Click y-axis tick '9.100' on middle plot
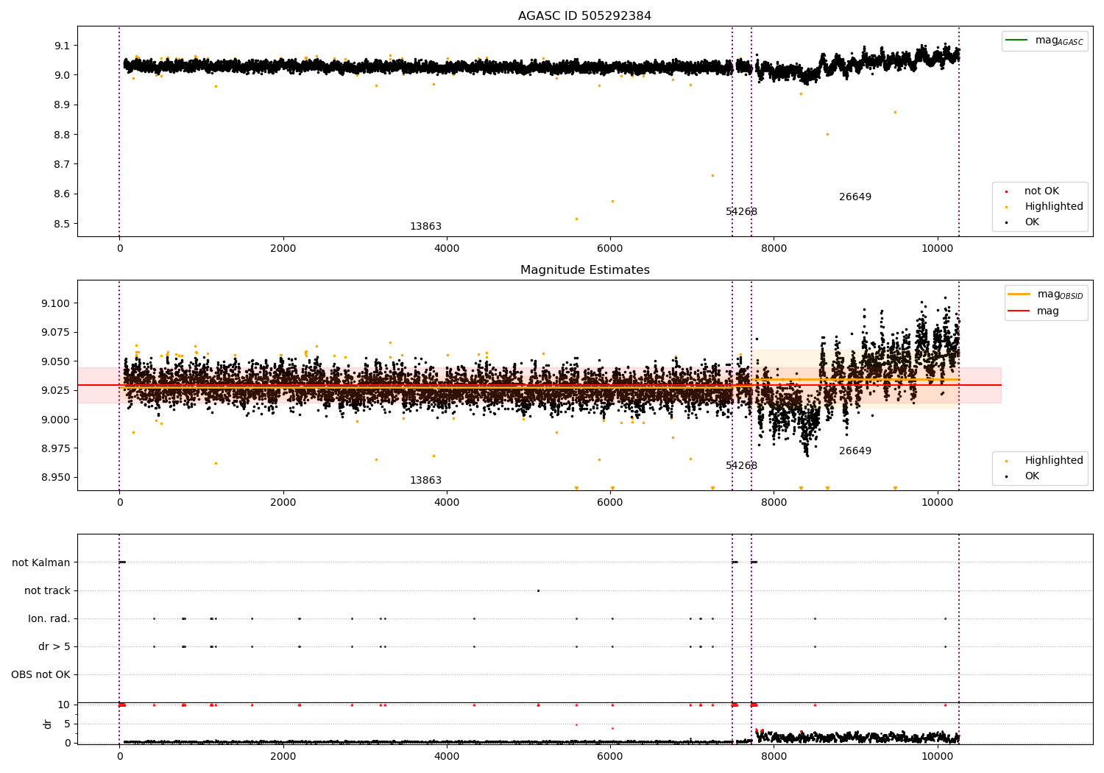 [57, 303]
